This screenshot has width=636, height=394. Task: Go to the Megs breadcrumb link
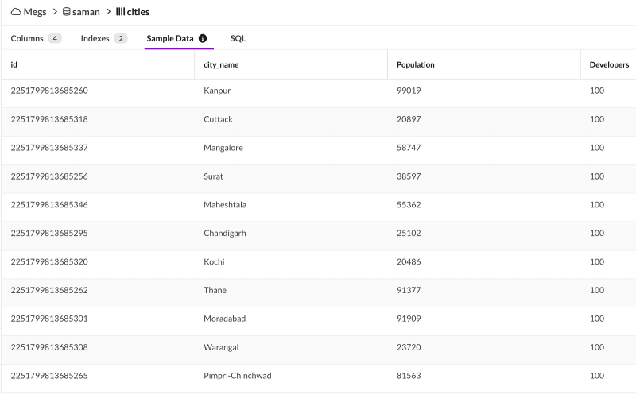coord(35,12)
